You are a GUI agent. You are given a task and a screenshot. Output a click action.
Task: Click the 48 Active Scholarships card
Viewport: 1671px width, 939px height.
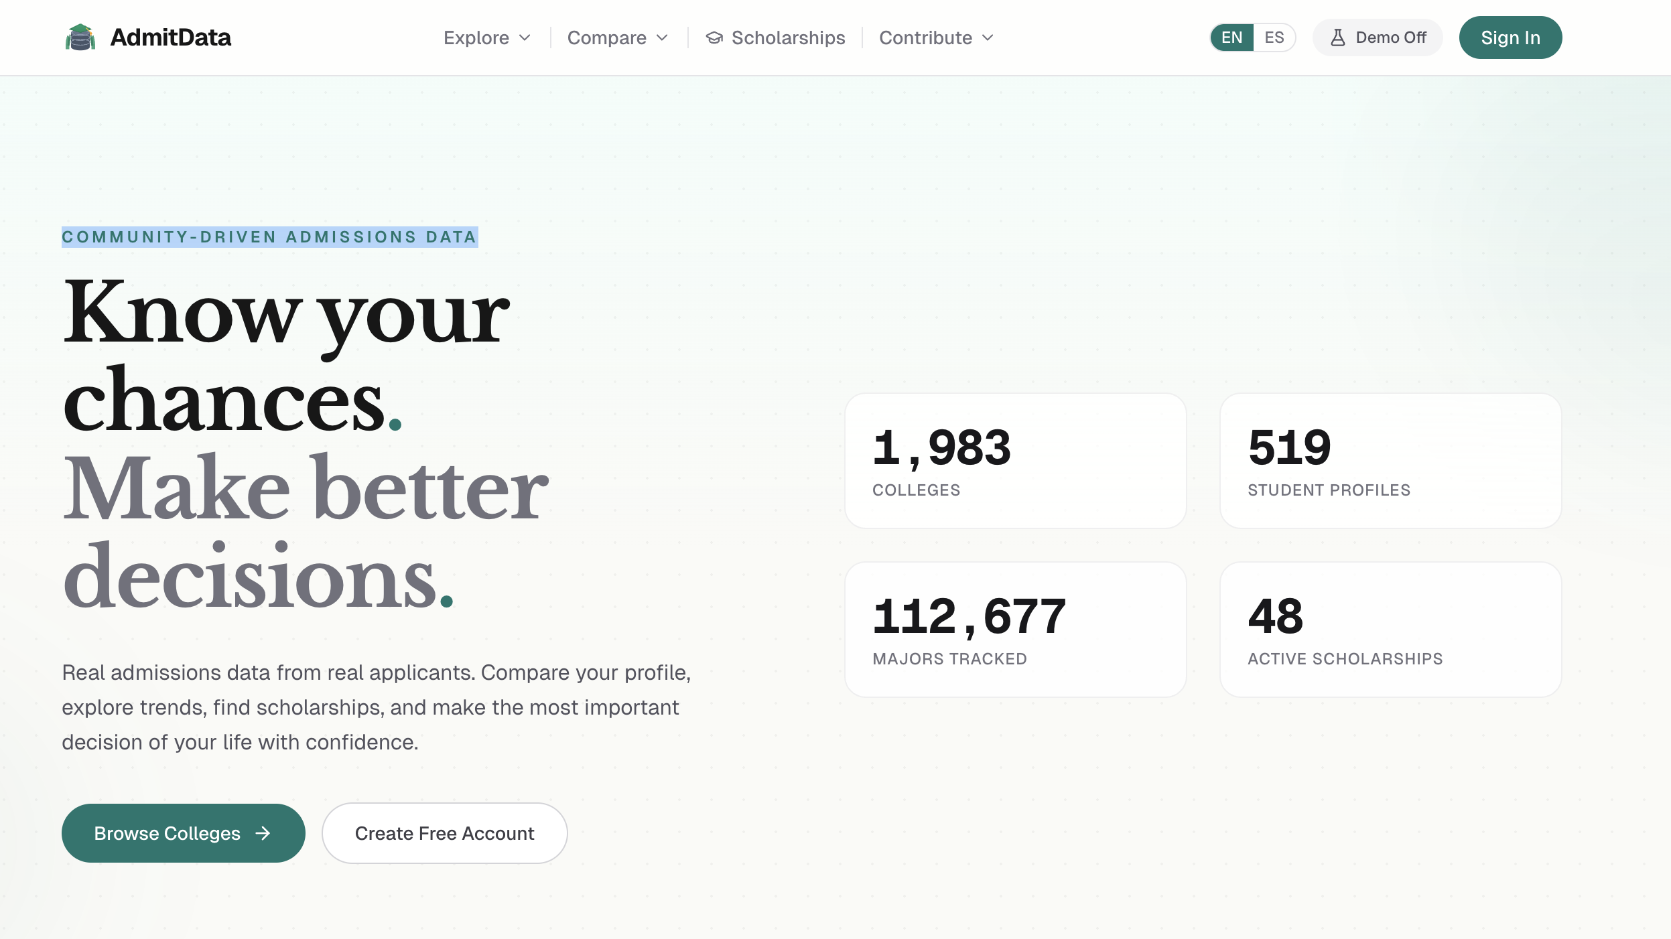[1390, 630]
